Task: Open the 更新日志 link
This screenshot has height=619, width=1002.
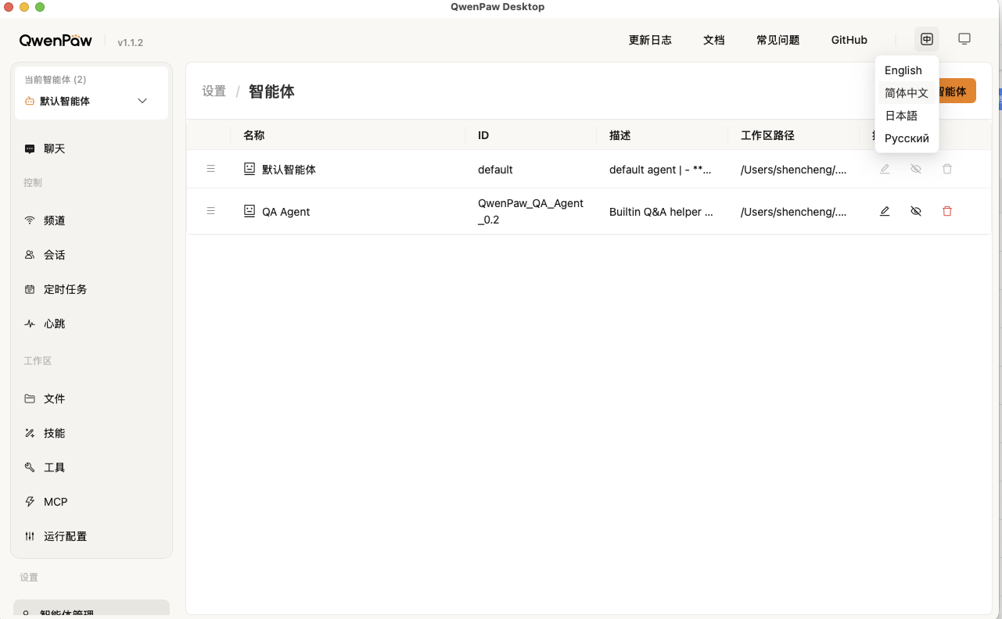Action: (650, 40)
